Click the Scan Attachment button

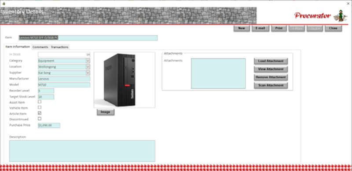pos(271,85)
